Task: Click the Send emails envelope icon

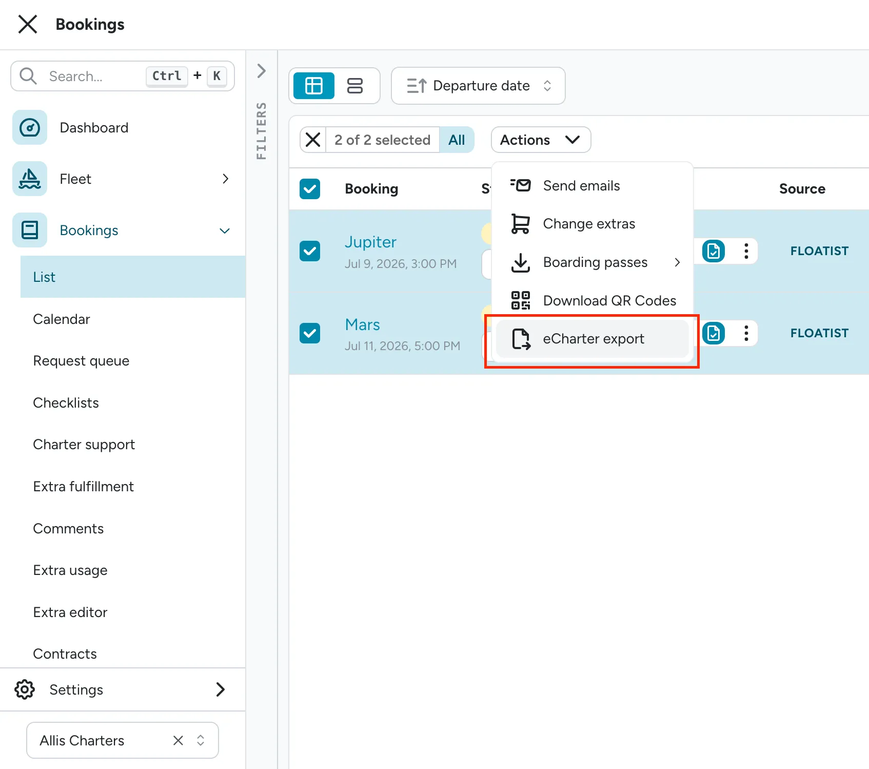Action: [x=521, y=185]
